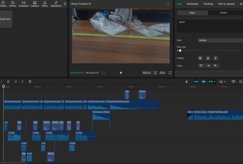The image size is (243, 164).
Task: Open fullscreen preview in the player
Action: (x=170, y=73)
